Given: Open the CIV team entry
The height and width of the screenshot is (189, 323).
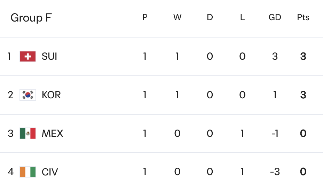Looking at the screenshot, I should point(50,172).
